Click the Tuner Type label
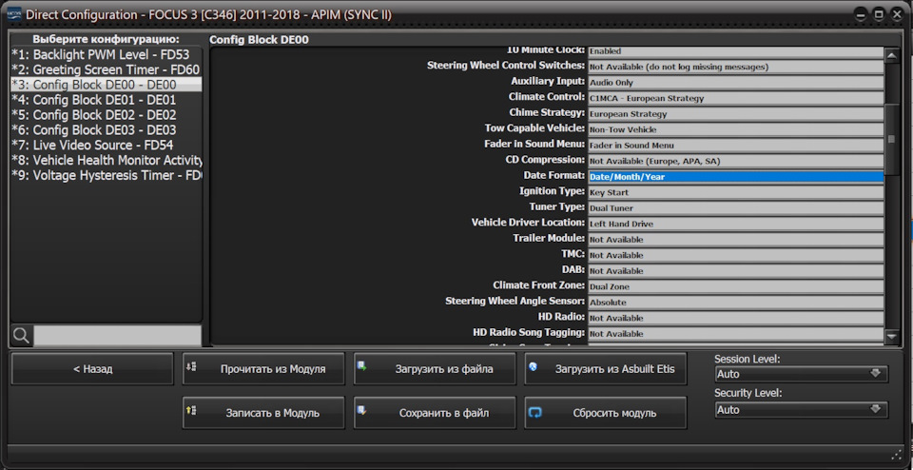Screen dimensions: 913x470 [x=557, y=206]
